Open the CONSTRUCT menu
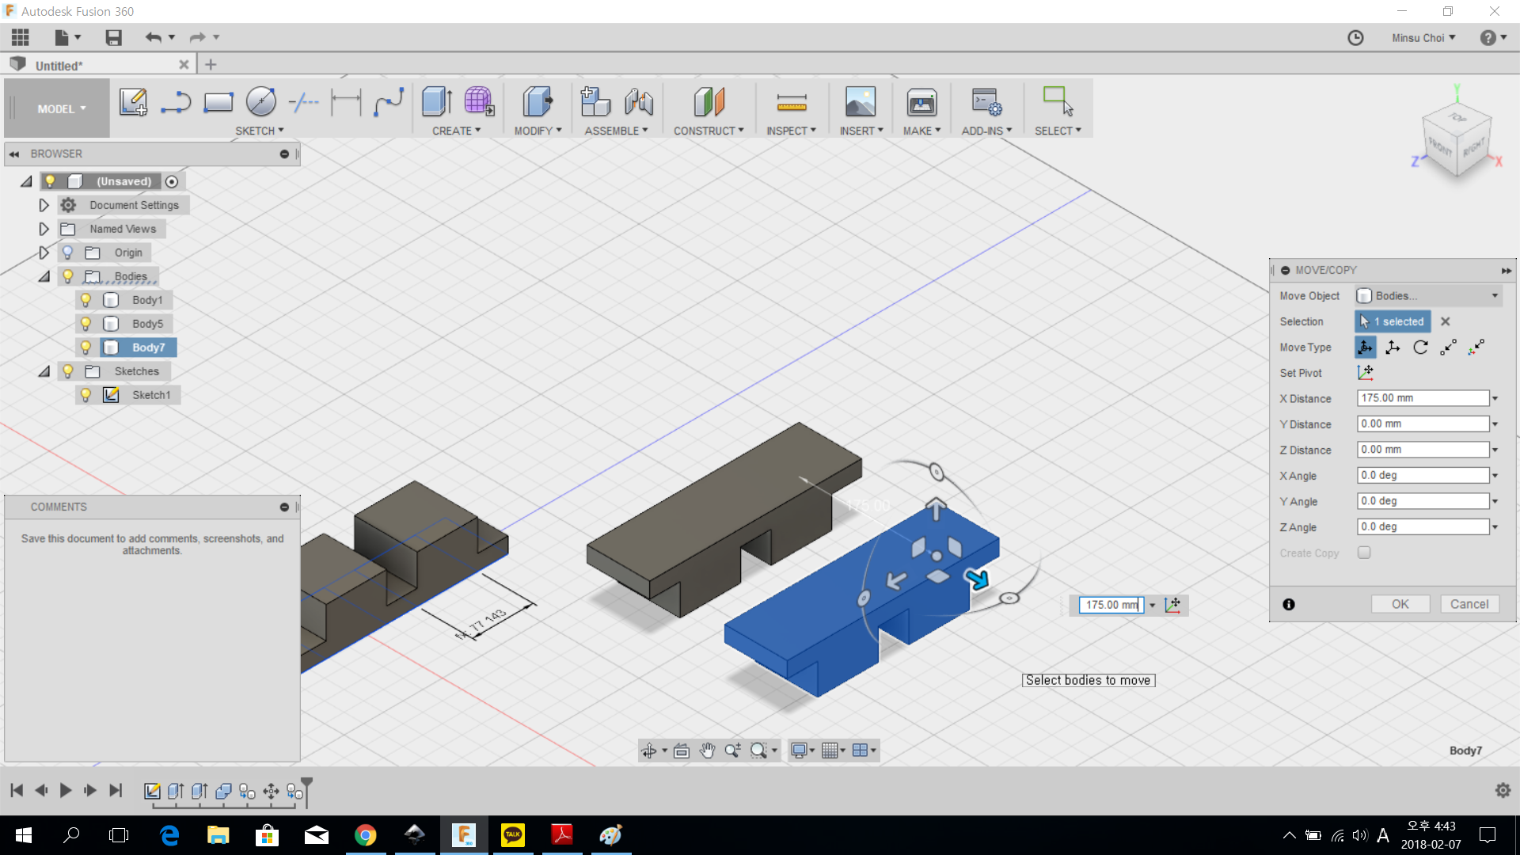1520x855 pixels. point(709,131)
